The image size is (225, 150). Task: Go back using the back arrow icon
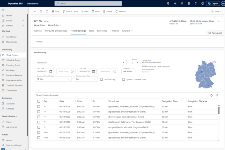(x=35, y=11)
